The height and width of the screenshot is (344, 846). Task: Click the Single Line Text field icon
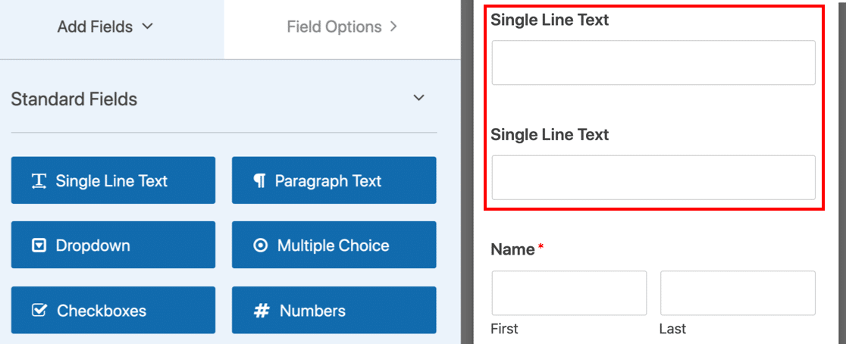point(39,181)
